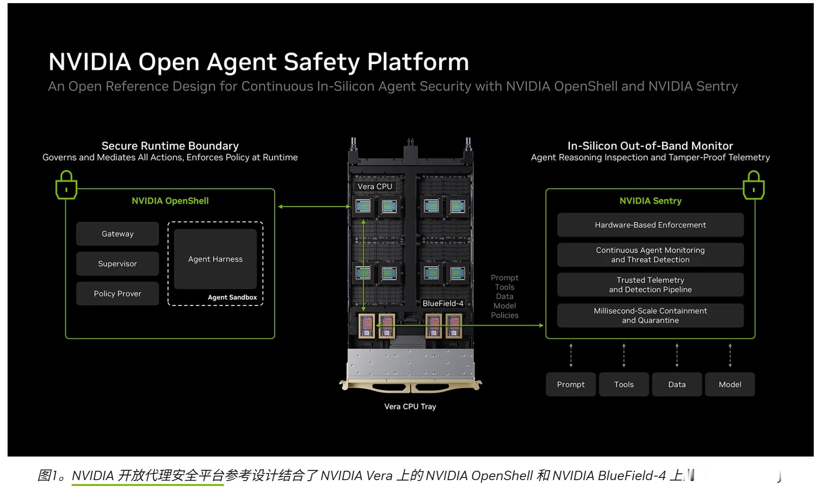Click the In-Silicon Out-of-Band Monitor heading
Viewport: 820px width, 489px height.
[650, 146]
